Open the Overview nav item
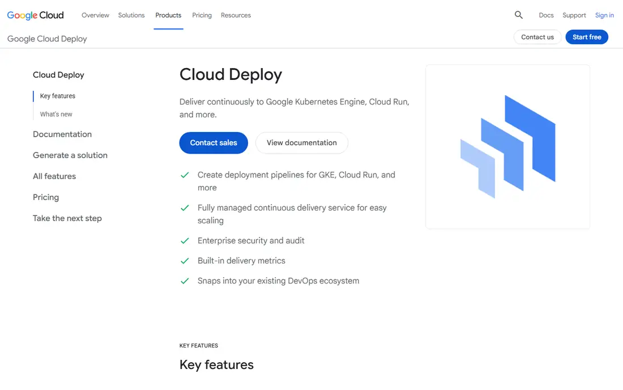 point(95,15)
